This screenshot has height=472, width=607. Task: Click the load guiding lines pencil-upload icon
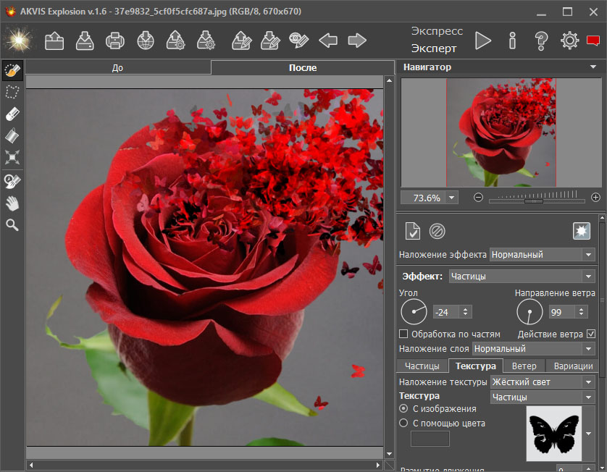(241, 41)
